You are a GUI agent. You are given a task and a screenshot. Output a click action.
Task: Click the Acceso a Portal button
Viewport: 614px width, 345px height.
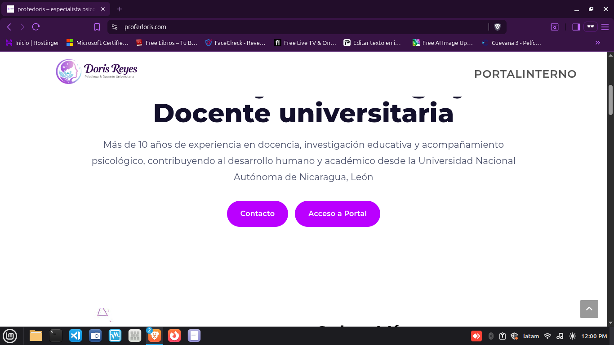point(338,214)
